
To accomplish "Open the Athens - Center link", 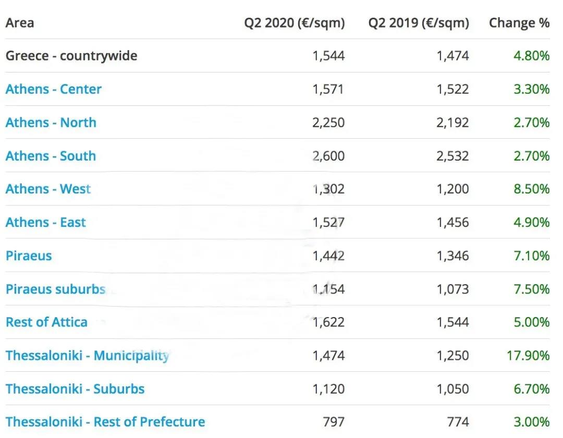I will (x=53, y=89).
